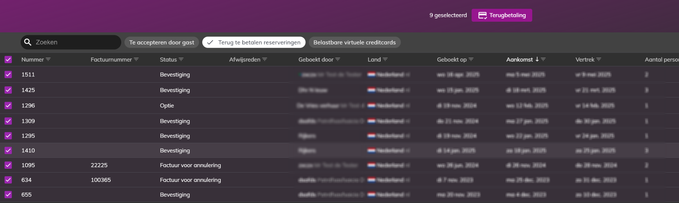Uncheck the select-all header checkbox
The image size is (679, 203).
(8, 60)
